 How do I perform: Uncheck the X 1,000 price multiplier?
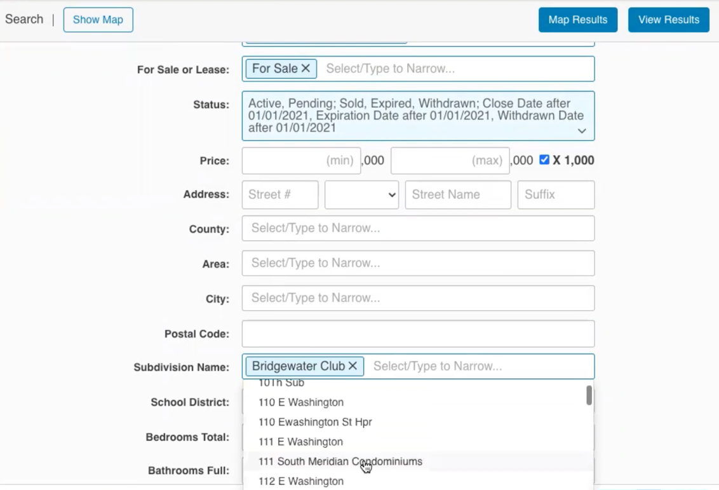click(x=544, y=160)
